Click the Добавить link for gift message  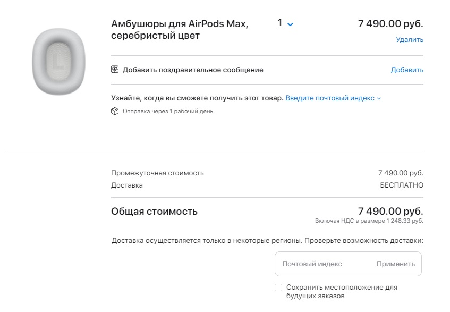(407, 70)
